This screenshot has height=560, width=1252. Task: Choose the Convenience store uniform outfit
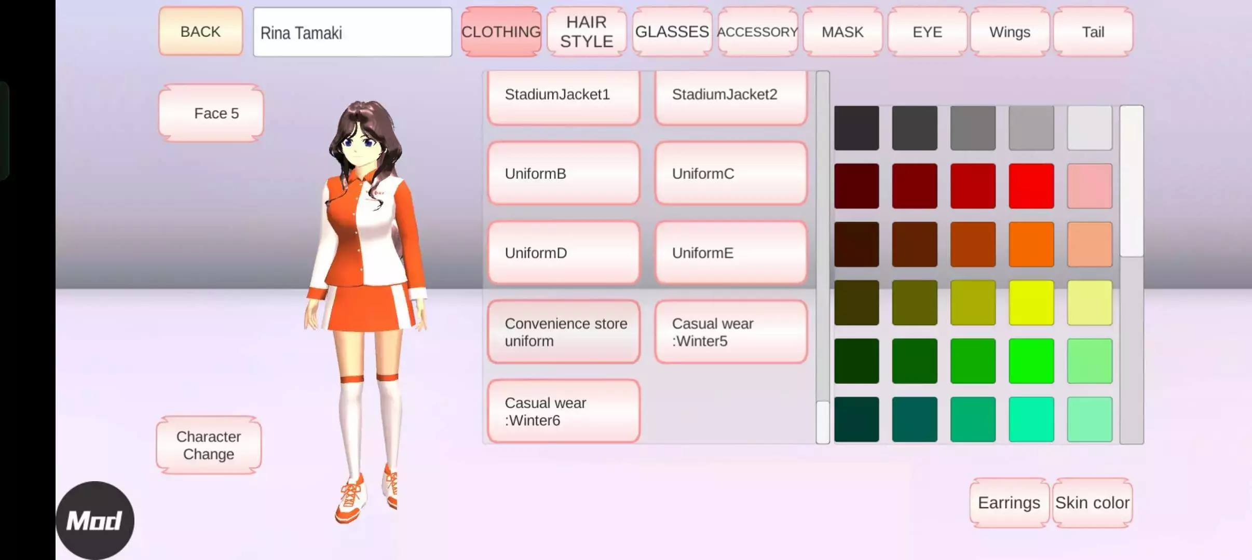pyautogui.click(x=564, y=332)
